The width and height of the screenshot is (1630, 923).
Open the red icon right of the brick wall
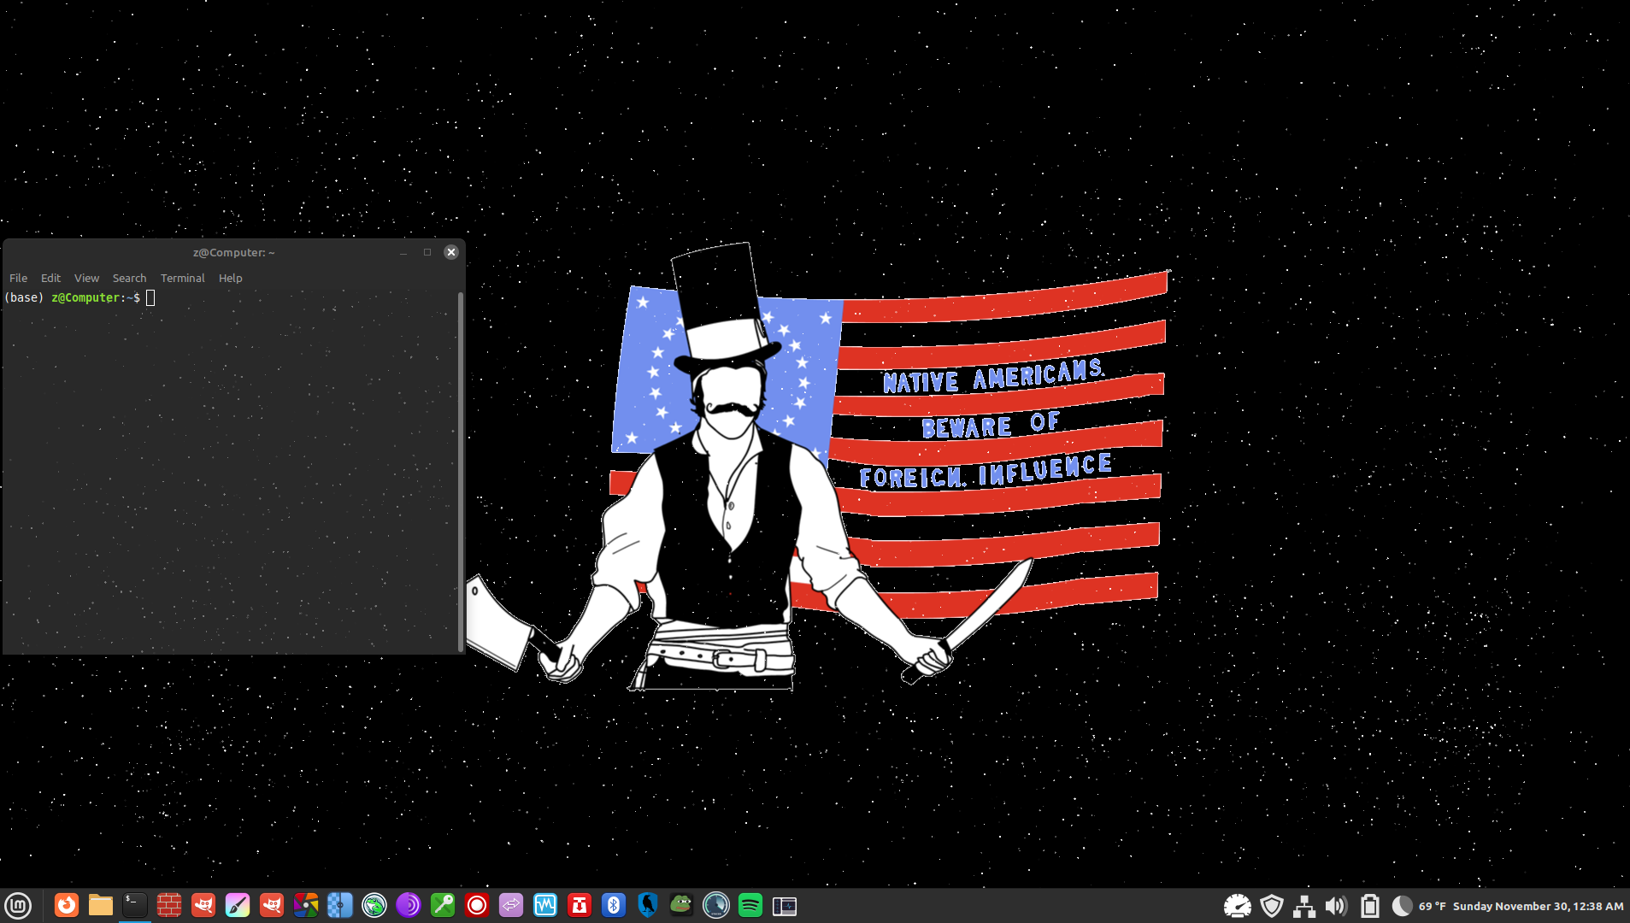tap(203, 905)
